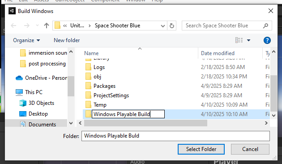Image resolution: width=282 pixels, height=164 pixels.
Task: Click the address bar folder icon
Action: [x=57, y=26]
